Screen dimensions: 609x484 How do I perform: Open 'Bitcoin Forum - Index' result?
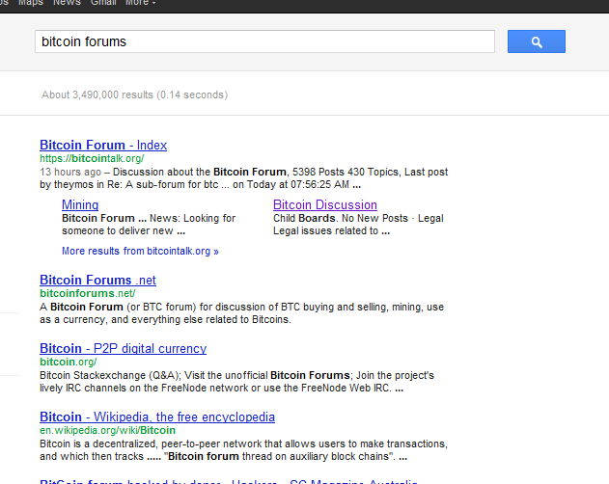(103, 145)
